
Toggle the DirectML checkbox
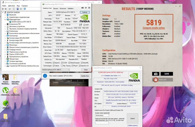[82, 63]
